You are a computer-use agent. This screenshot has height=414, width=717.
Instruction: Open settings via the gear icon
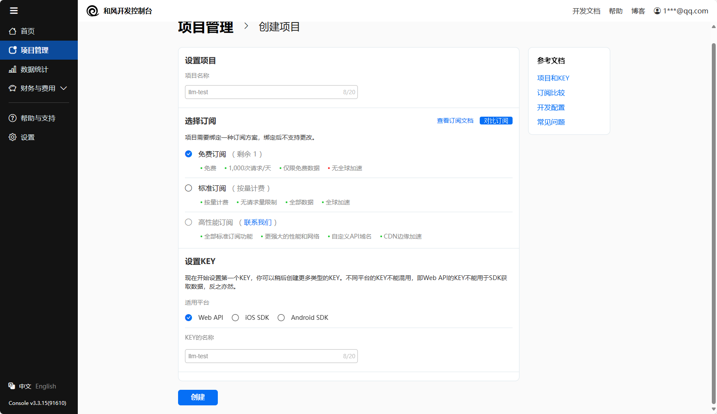[x=13, y=137]
